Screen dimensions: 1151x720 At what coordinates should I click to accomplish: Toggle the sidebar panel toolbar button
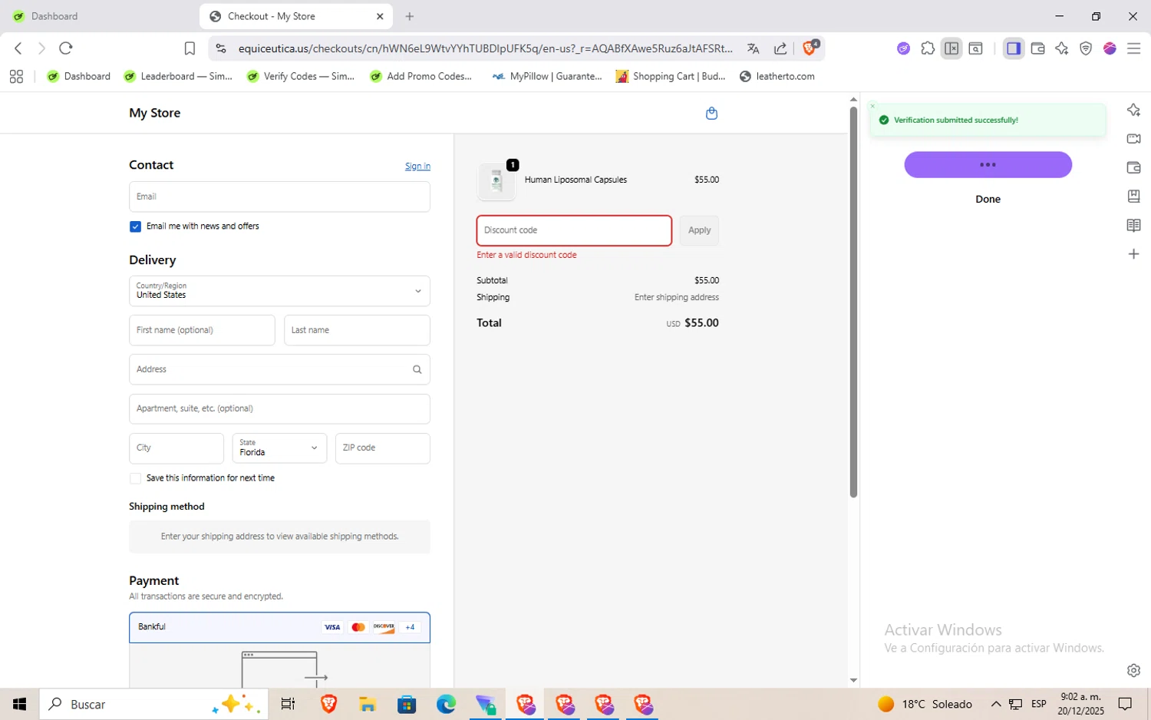click(1014, 48)
